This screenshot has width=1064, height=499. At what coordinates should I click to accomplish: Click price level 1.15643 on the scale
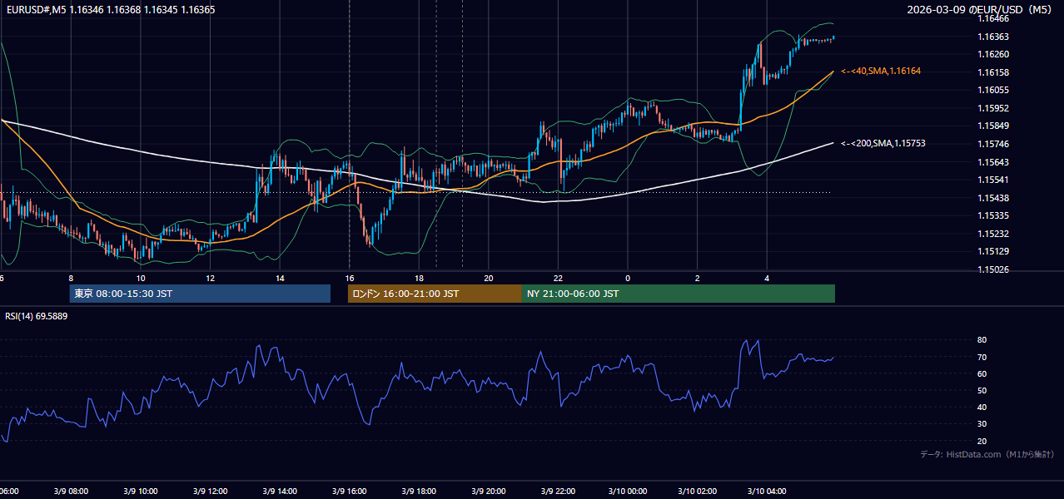click(x=993, y=162)
